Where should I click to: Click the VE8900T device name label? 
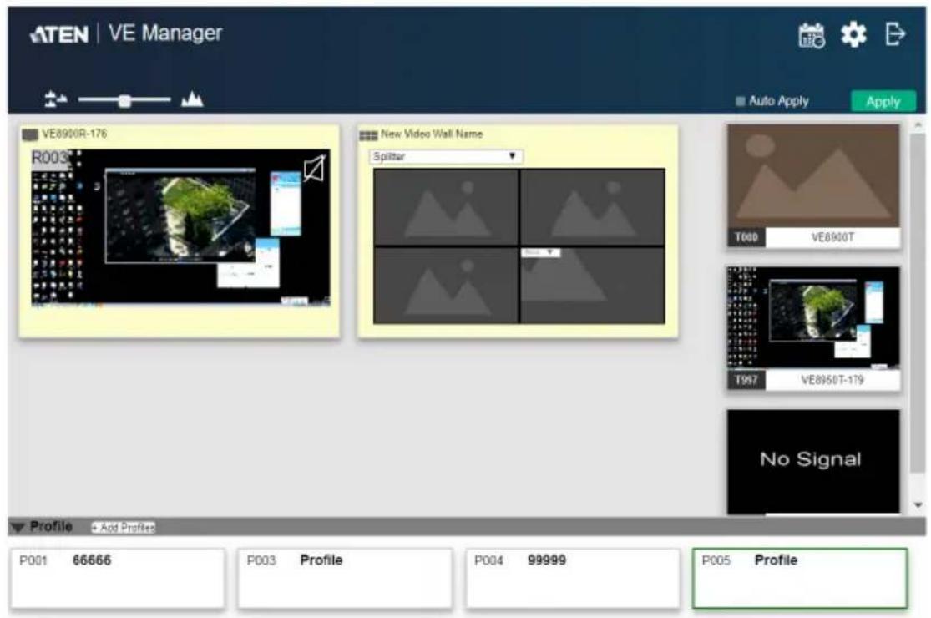click(832, 237)
